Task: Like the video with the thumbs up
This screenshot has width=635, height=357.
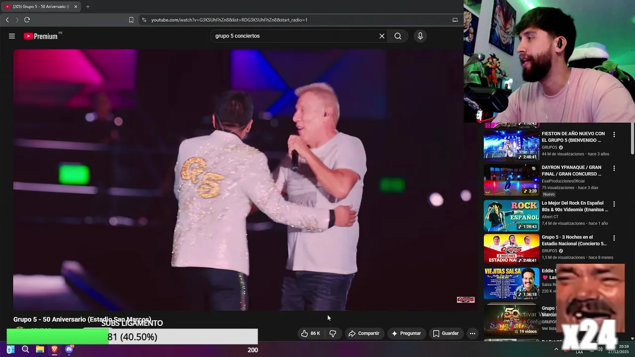Action: [x=311, y=333]
